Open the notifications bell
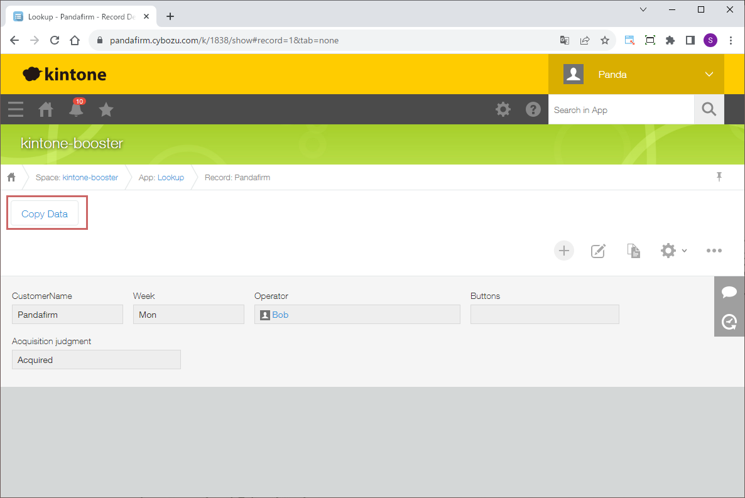Viewport: 745px width, 498px height. tap(76, 110)
